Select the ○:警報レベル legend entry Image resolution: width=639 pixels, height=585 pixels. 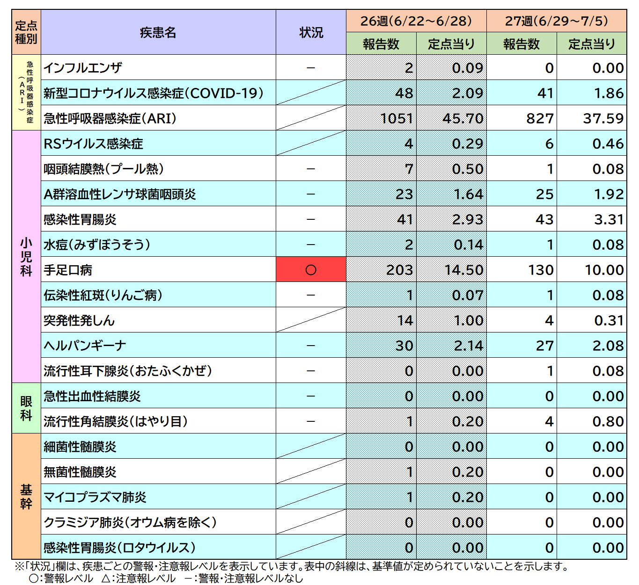click(61, 578)
